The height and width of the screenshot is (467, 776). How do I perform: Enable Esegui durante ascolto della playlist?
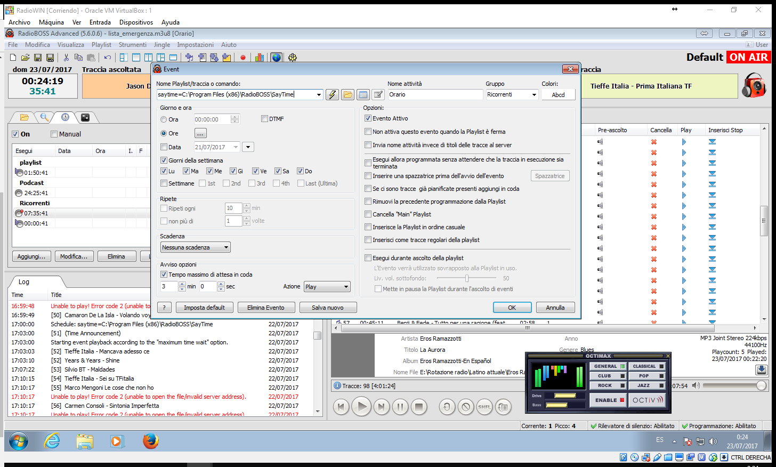(x=368, y=258)
